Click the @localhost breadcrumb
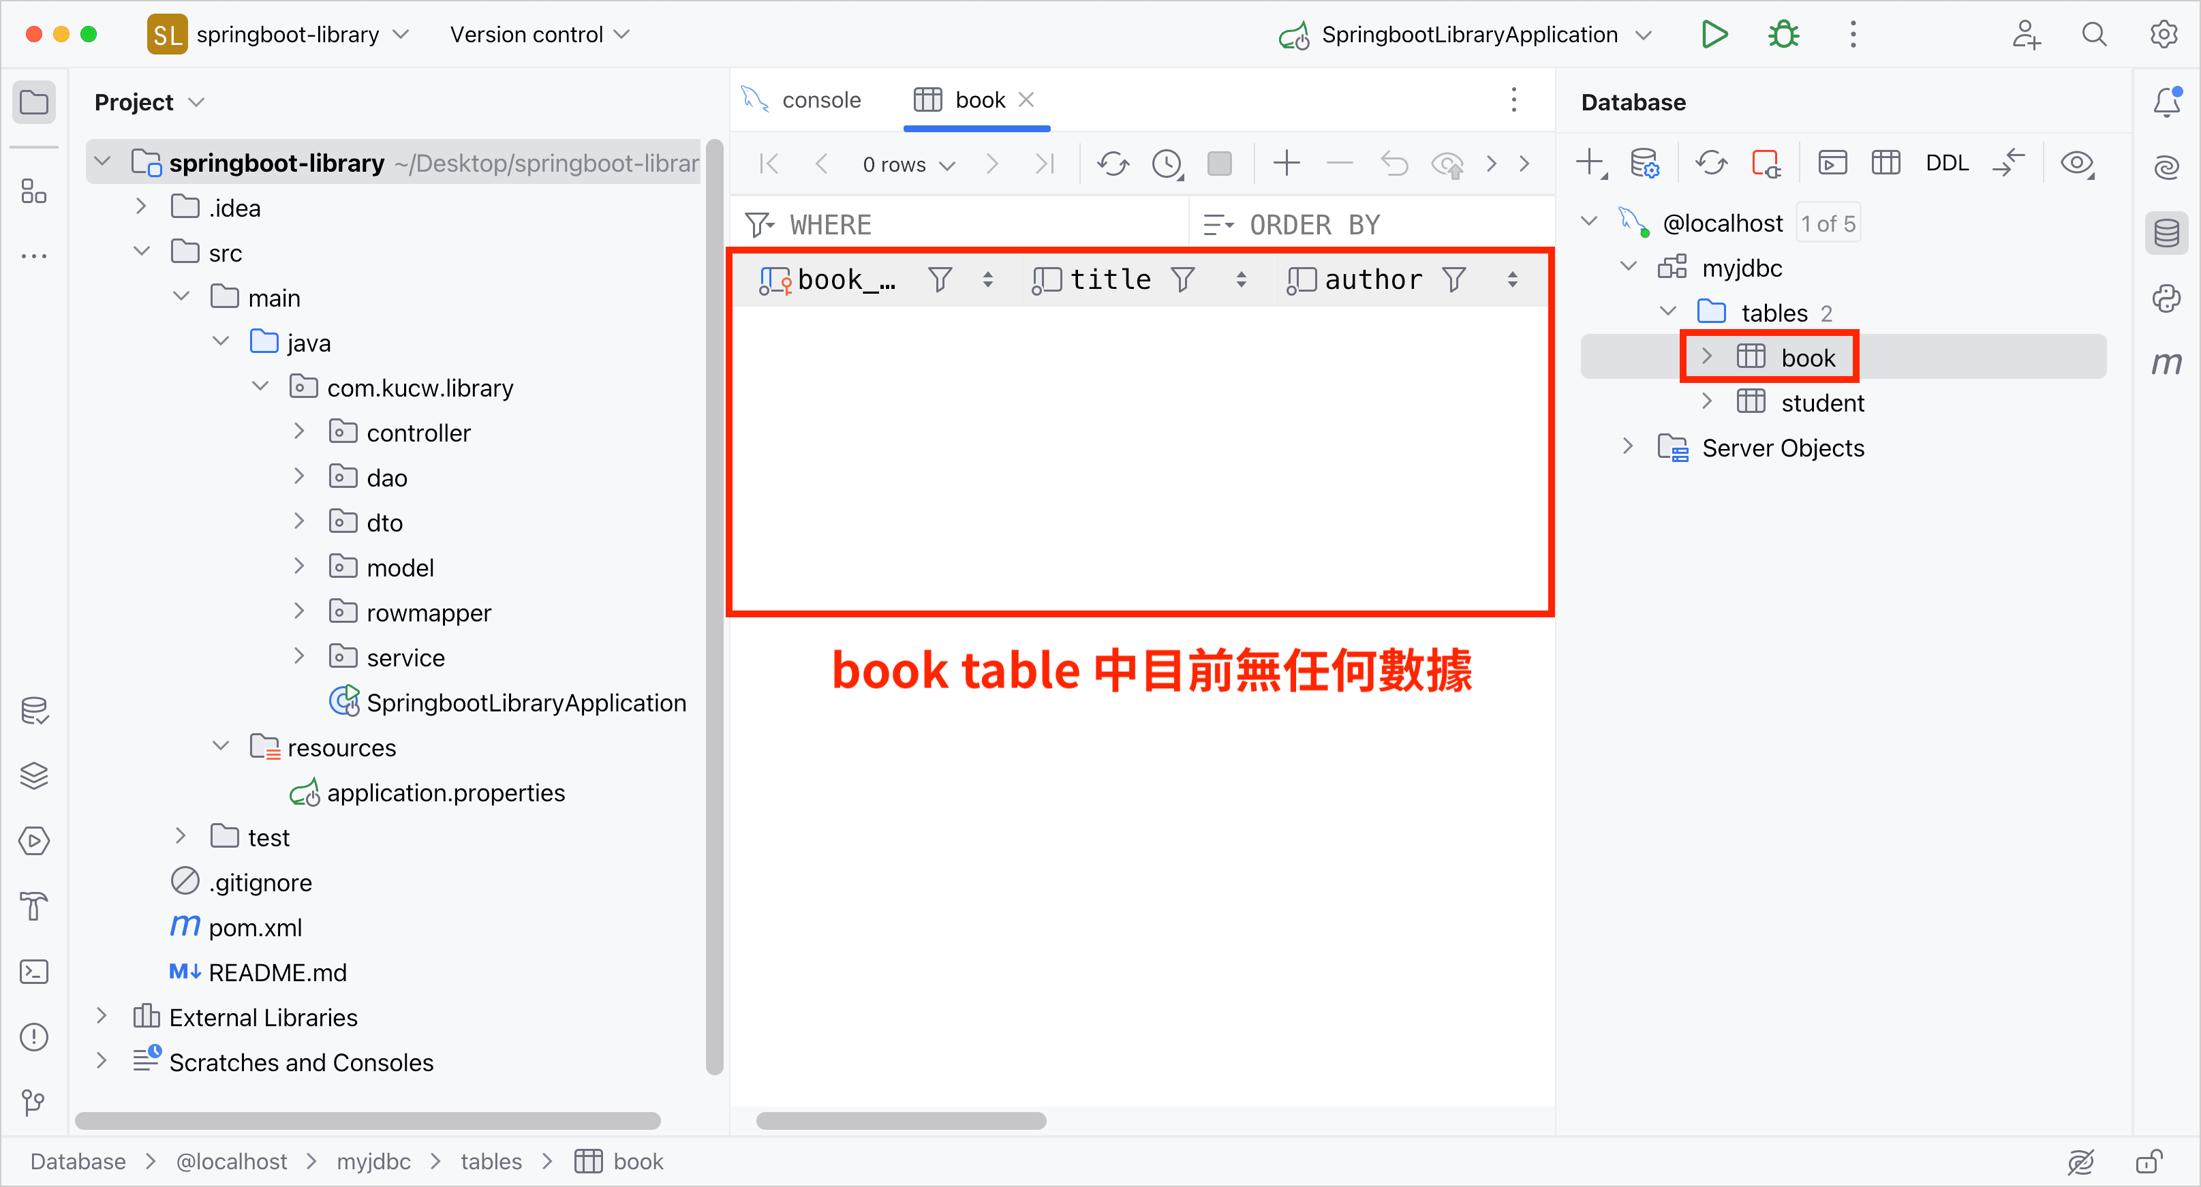The height and width of the screenshot is (1187, 2201). [x=231, y=1161]
